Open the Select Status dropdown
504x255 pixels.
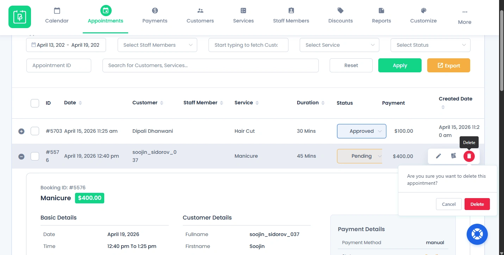point(430,45)
